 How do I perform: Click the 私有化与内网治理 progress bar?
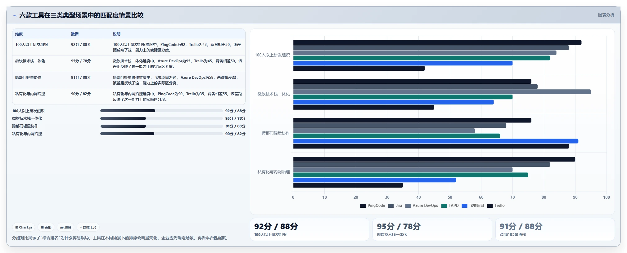[161, 134]
